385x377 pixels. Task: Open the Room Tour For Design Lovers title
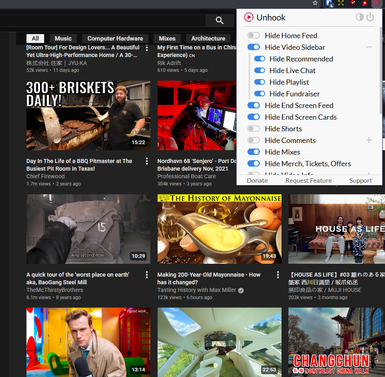[83, 51]
